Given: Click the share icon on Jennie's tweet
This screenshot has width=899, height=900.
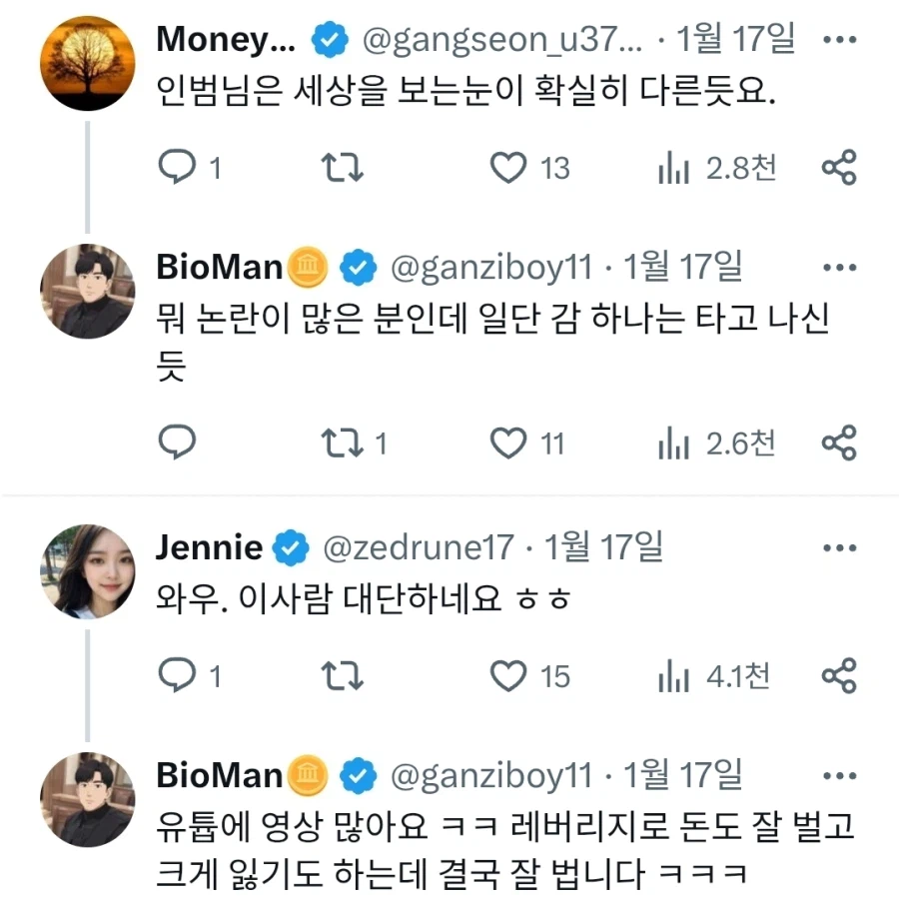Looking at the screenshot, I should click(839, 676).
